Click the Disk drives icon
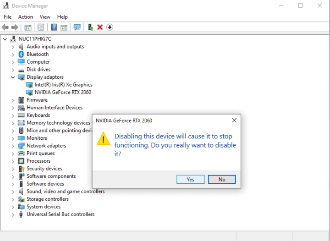Screen dimensions: 330x241 [21, 70]
